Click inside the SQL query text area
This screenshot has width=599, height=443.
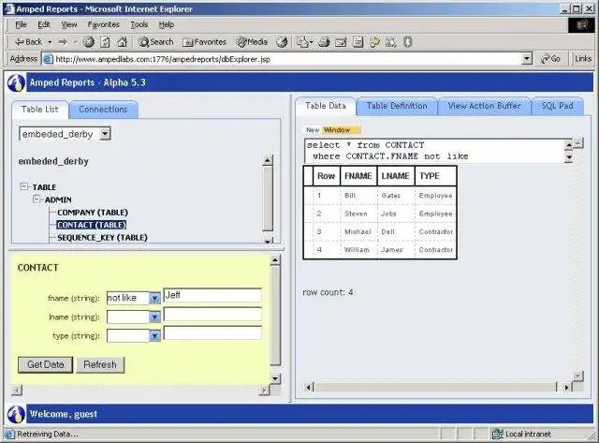click(x=434, y=151)
